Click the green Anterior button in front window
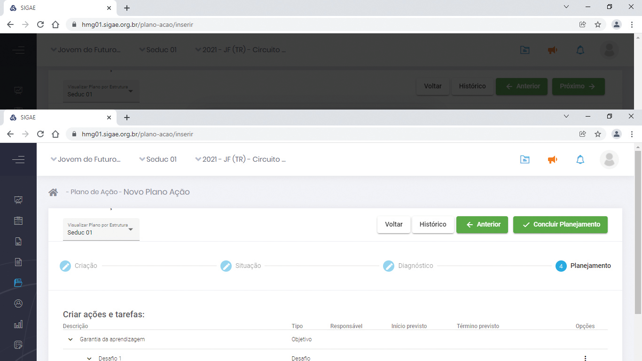Image resolution: width=642 pixels, height=361 pixels. pyautogui.click(x=482, y=225)
